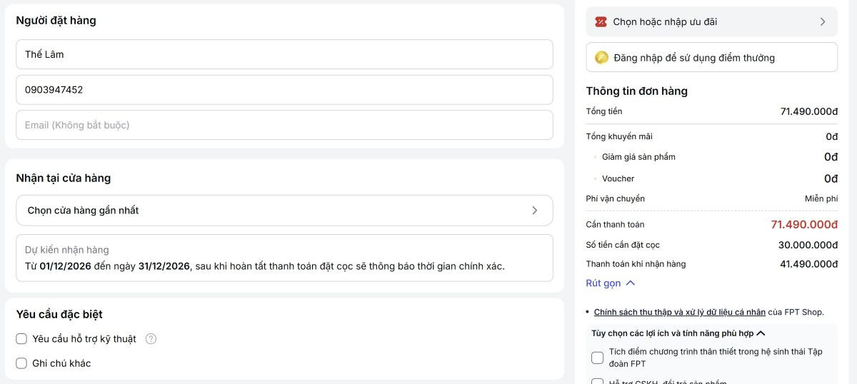Click the red voucher ticket icon
This screenshot has height=384, width=857.
(601, 22)
